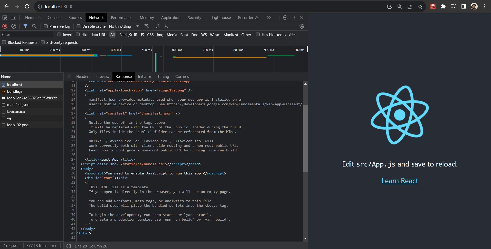The image size is (491, 249).
Task: Open the extensions puzzle piece menu
Action: pyautogui.click(x=443, y=6)
